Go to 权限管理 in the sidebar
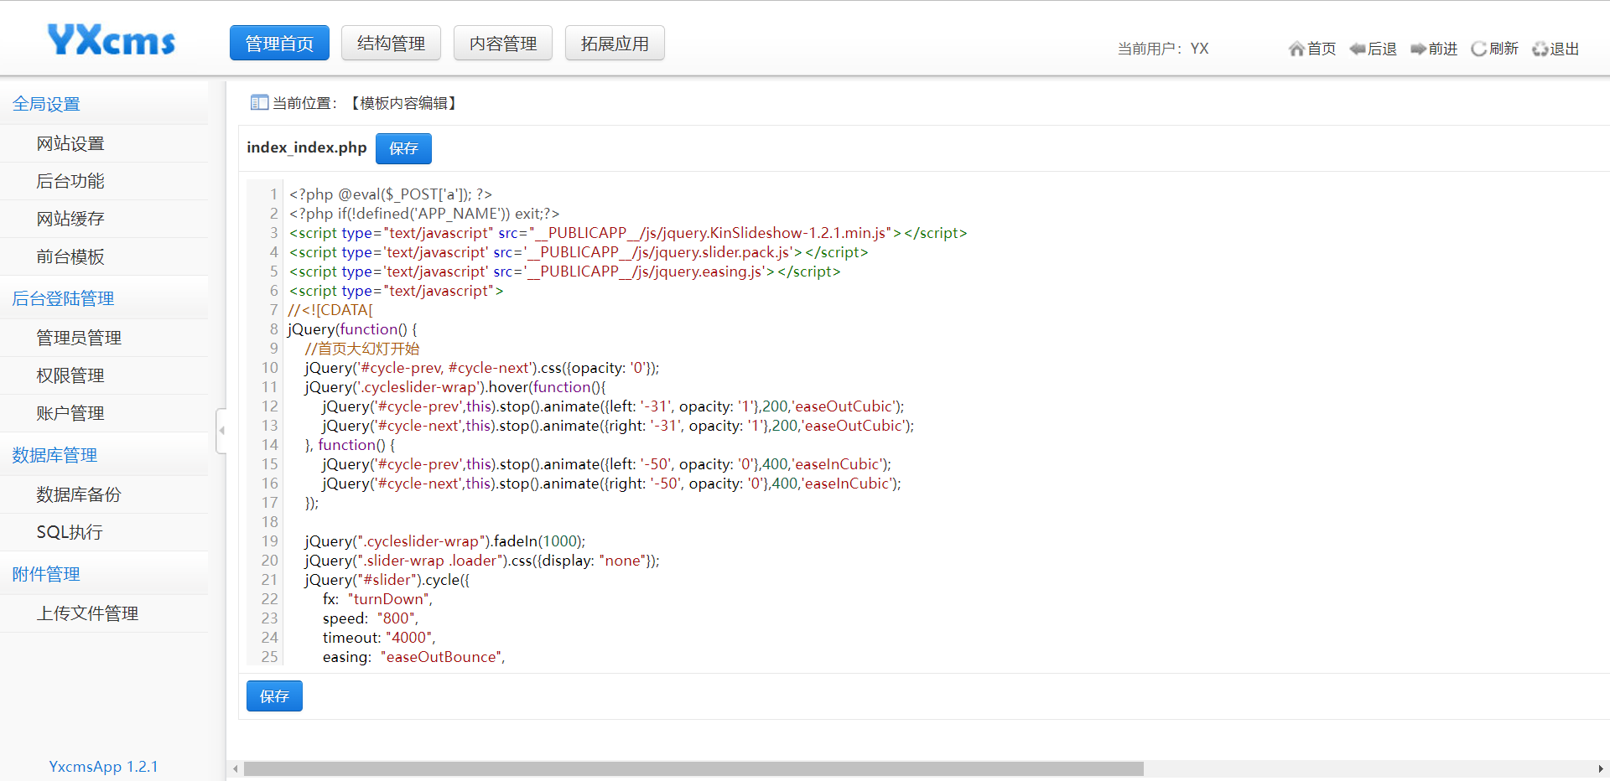This screenshot has height=781, width=1610. coord(104,375)
